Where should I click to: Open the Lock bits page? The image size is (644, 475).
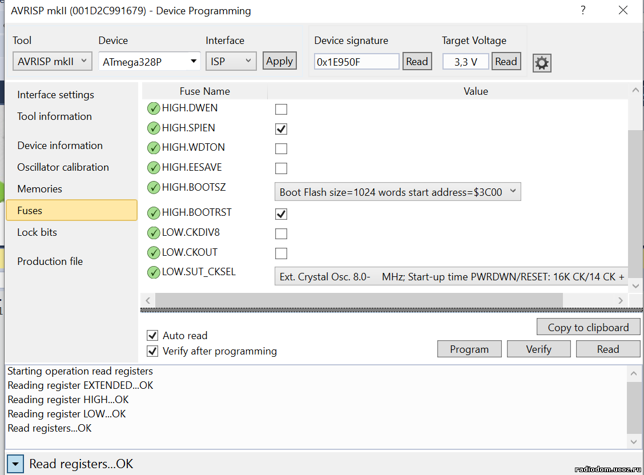point(37,232)
